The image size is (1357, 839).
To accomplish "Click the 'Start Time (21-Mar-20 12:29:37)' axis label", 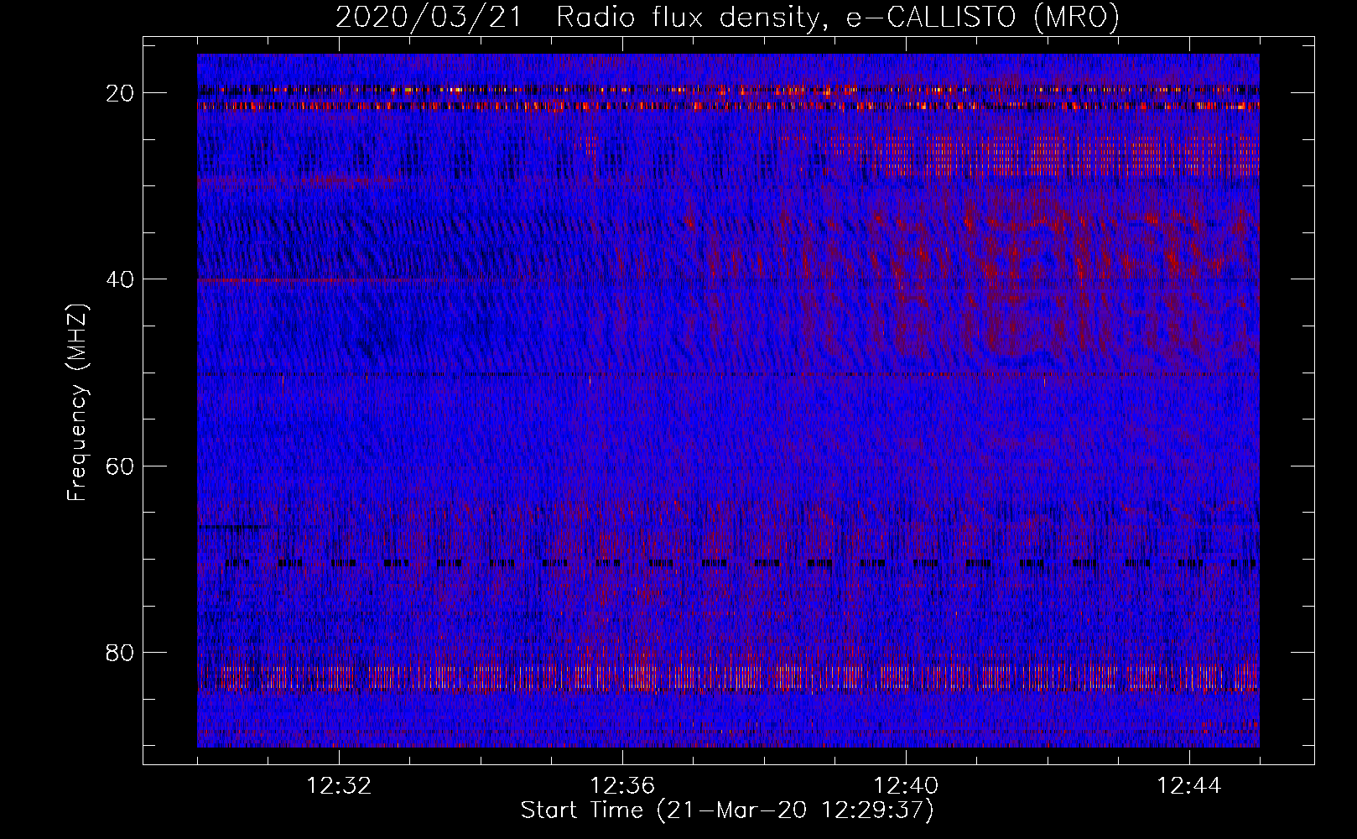I will pos(727,810).
